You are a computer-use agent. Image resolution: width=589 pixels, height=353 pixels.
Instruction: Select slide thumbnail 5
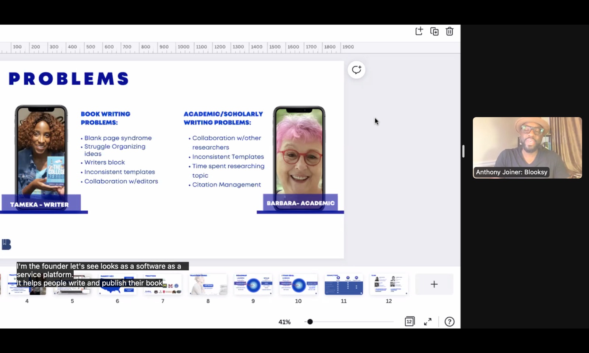point(72,284)
